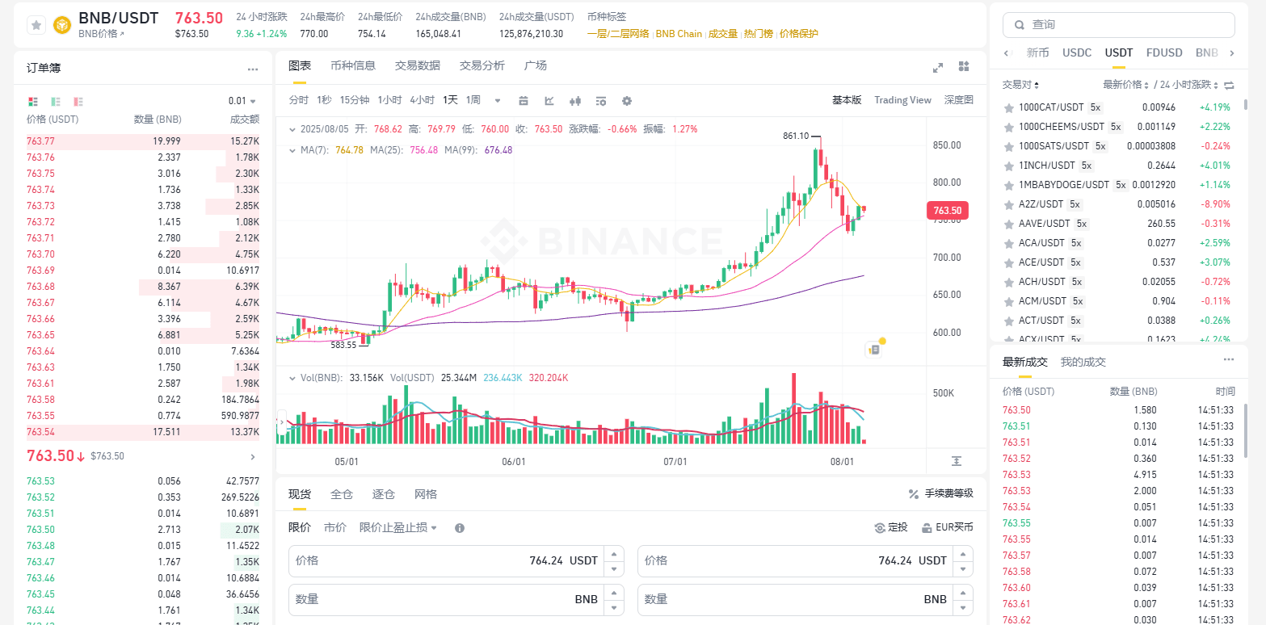Change the candlestick chart style icon
1266x625 pixels.
tap(575, 101)
